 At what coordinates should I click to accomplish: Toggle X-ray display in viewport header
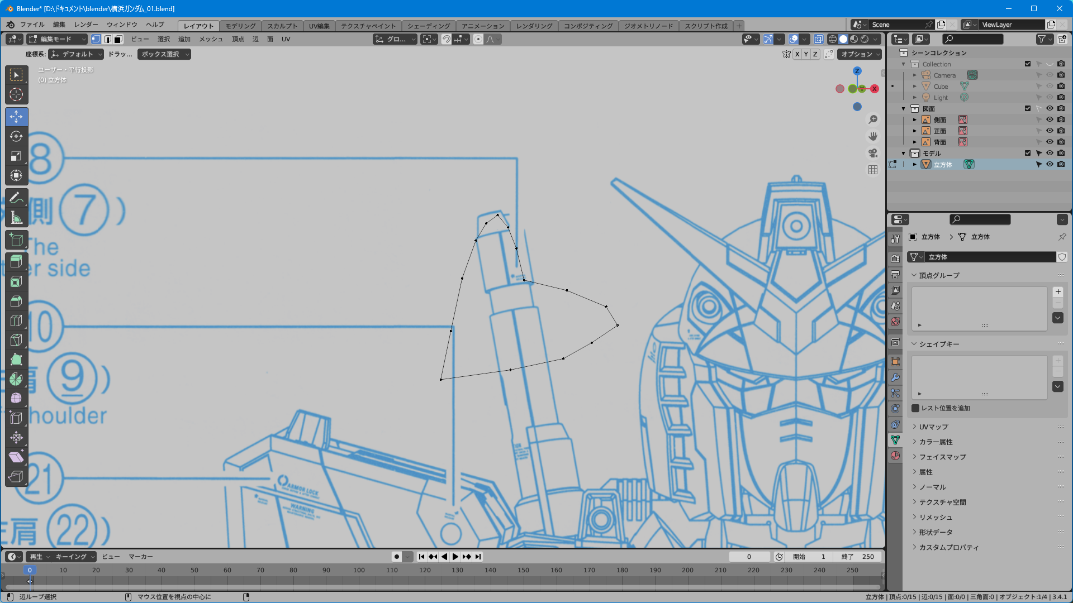coord(819,39)
